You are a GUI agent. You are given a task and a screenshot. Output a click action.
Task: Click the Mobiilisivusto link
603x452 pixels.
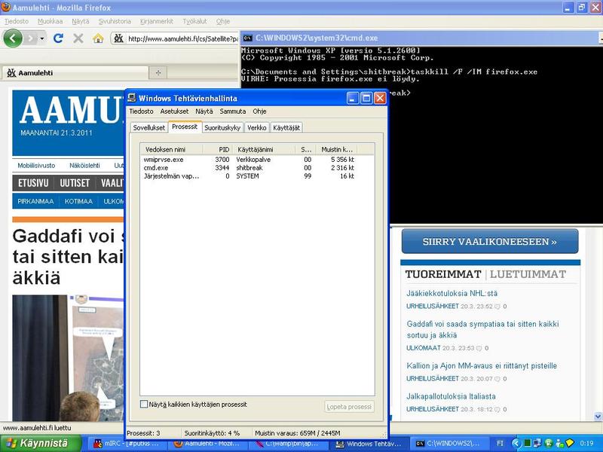pyautogui.click(x=36, y=166)
